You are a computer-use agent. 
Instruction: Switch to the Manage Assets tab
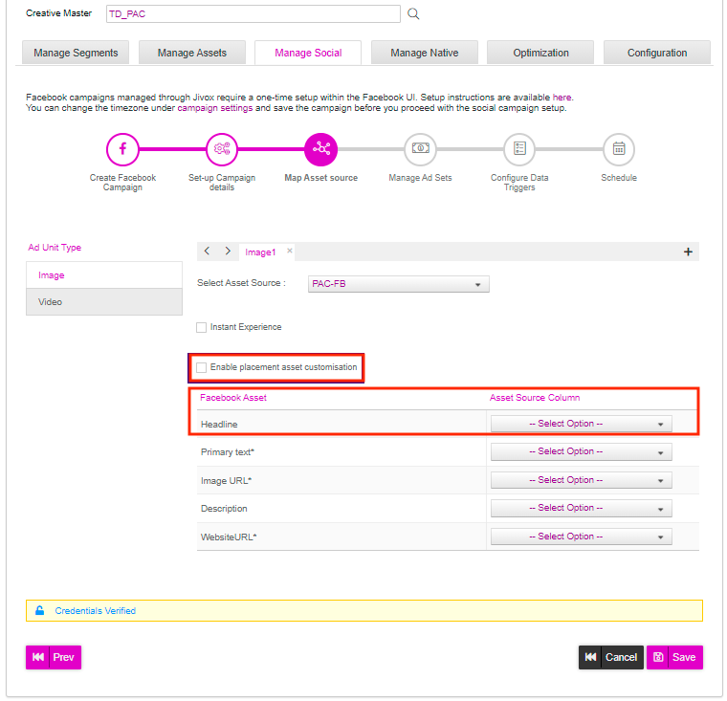tap(192, 53)
